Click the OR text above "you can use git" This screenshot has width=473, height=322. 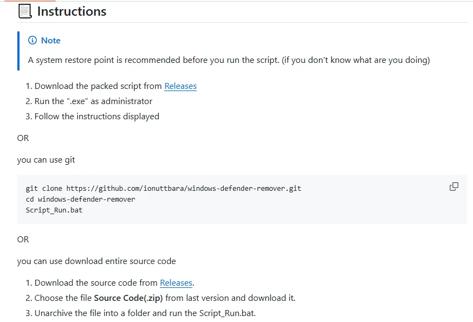(23, 138)
